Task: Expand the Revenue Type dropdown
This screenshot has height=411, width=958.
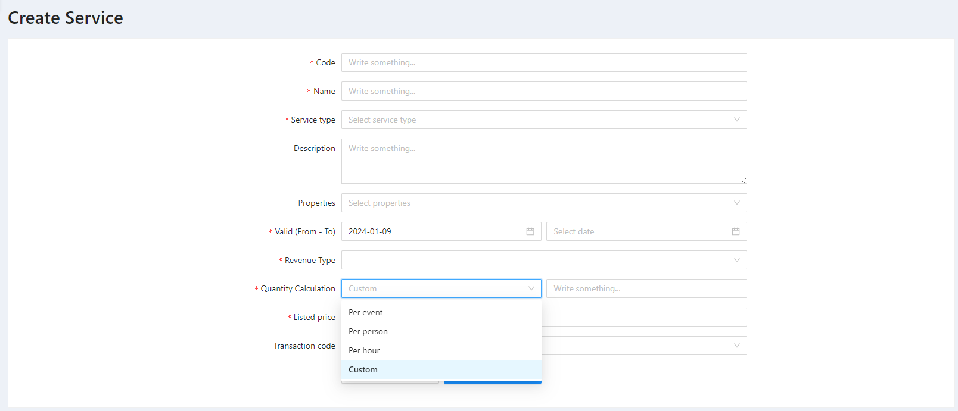Action: 543,260
